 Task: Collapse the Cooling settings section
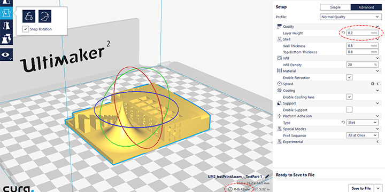(x=378, y=90)
